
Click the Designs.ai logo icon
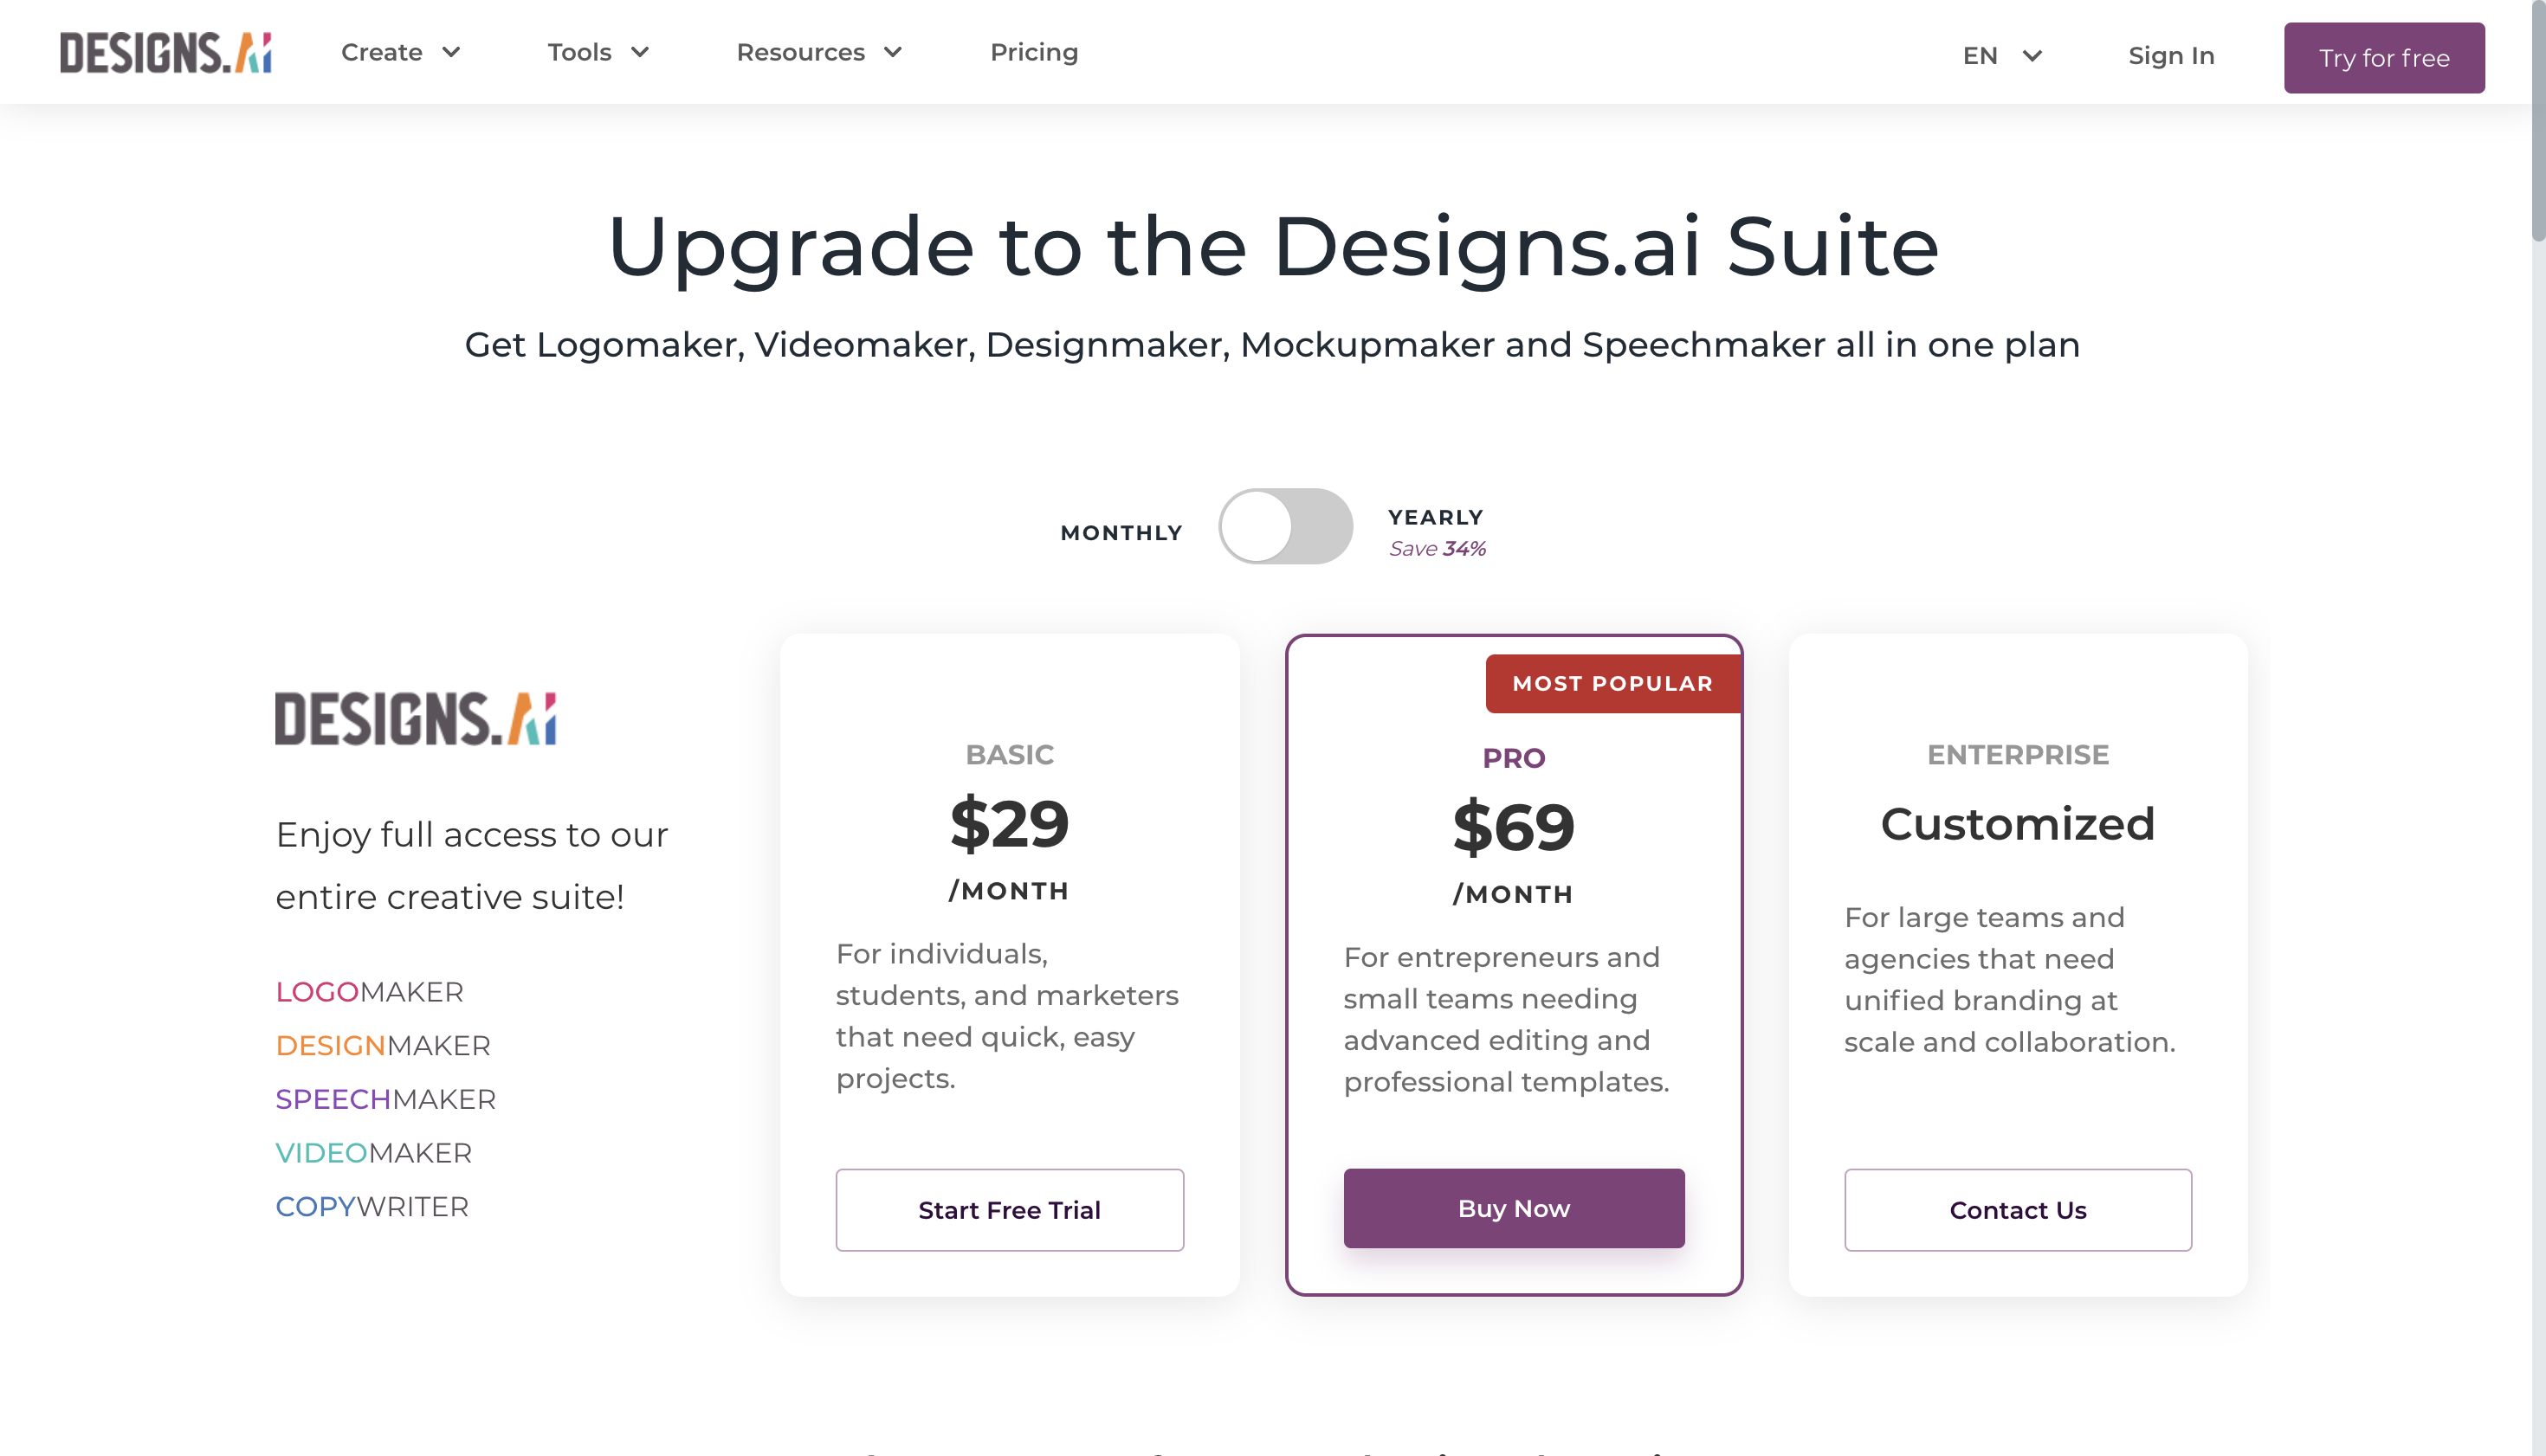click(x=166, y=49)
